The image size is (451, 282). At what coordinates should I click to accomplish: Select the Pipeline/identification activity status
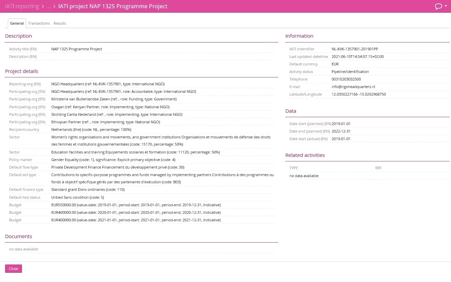(350, 72)
